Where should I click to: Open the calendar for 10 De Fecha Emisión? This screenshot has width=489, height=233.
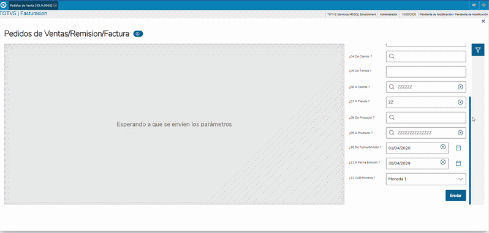pos(458,148)
